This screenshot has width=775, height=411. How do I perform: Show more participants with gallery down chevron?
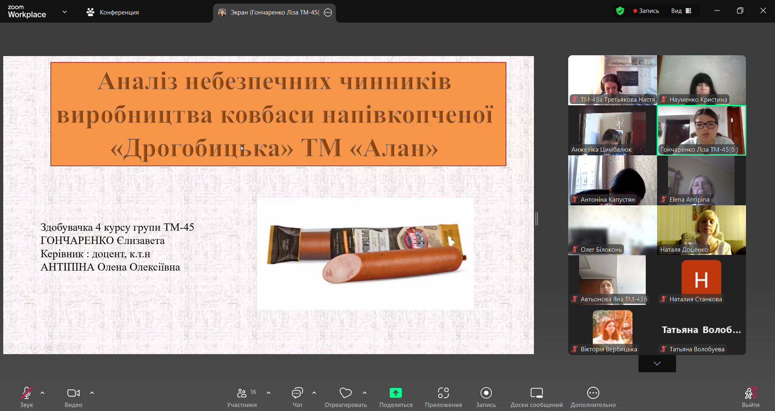tap(657, 363)
